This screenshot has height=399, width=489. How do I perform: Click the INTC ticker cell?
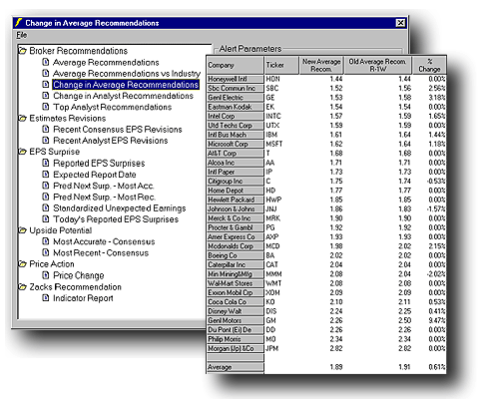point(273,116)
